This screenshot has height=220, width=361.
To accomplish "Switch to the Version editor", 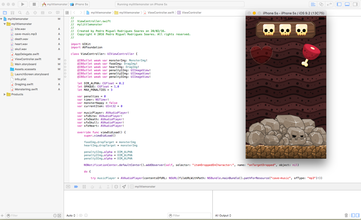I will (x=329, y=4).
